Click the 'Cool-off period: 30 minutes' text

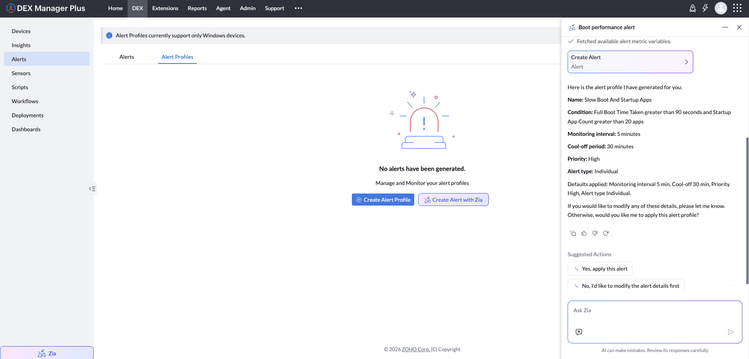click(600, 146)
